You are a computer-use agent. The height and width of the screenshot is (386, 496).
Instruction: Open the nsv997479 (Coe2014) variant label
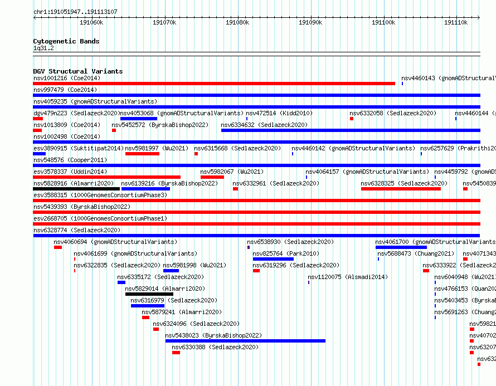tap(65, 90)
